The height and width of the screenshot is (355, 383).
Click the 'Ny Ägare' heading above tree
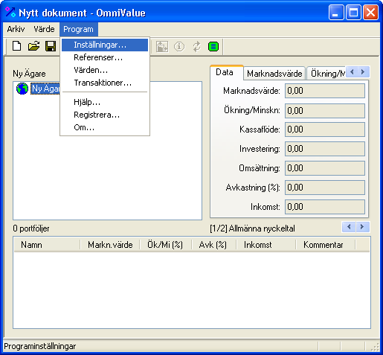[29, 74]
